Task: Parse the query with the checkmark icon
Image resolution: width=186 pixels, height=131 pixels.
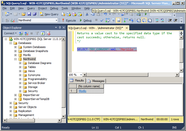Action: pos(102,20)
